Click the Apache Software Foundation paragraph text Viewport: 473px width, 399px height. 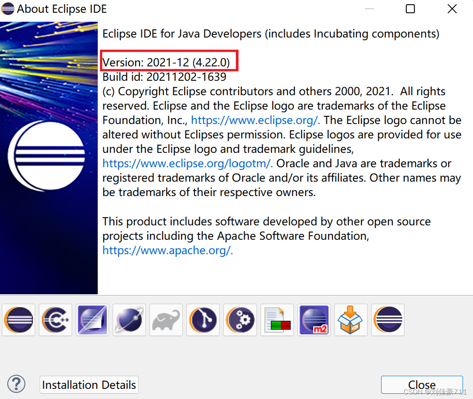tap(266, 236)
